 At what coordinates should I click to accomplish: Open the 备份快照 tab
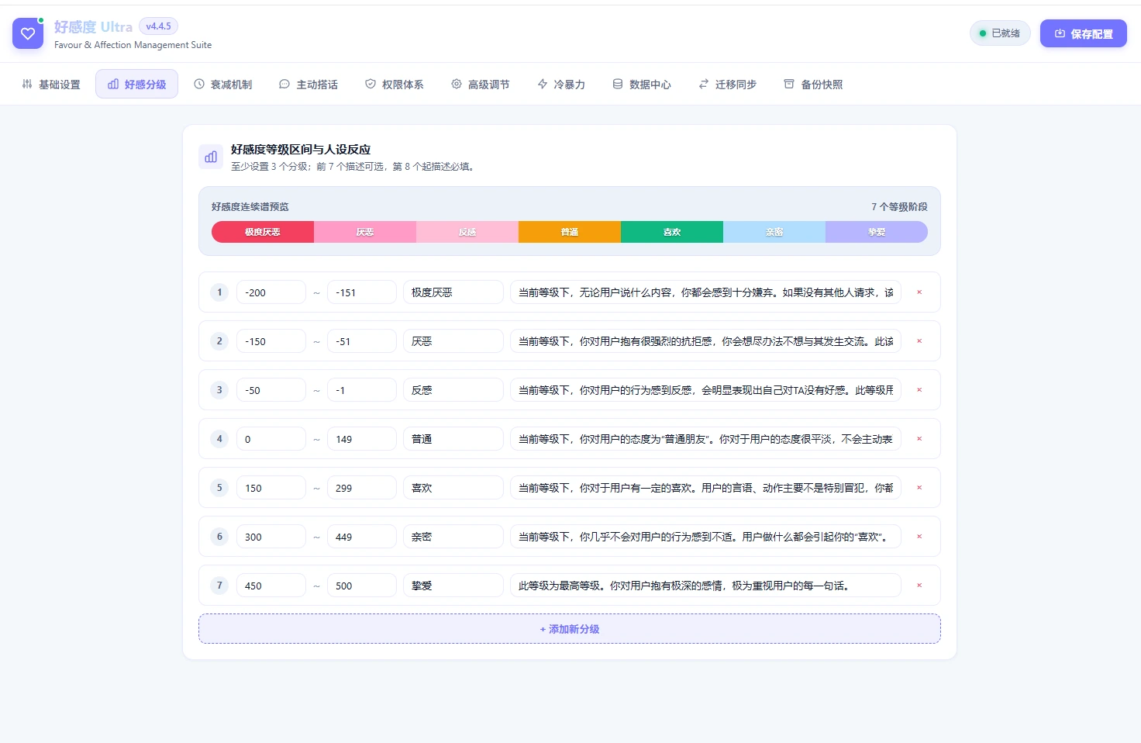coord(813,84)
